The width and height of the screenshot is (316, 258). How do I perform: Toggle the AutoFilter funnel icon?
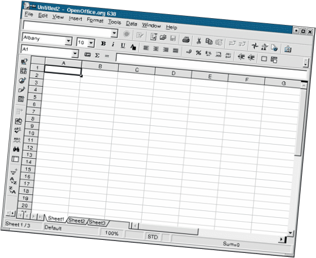pyautogui.click(x=14, y=171)
